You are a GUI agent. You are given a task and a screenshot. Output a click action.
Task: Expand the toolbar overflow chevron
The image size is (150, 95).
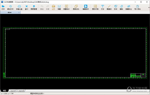click(149, 7)
